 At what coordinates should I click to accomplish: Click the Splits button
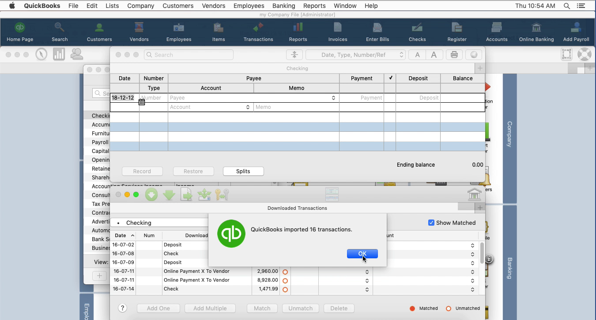(x=243, y=171)
